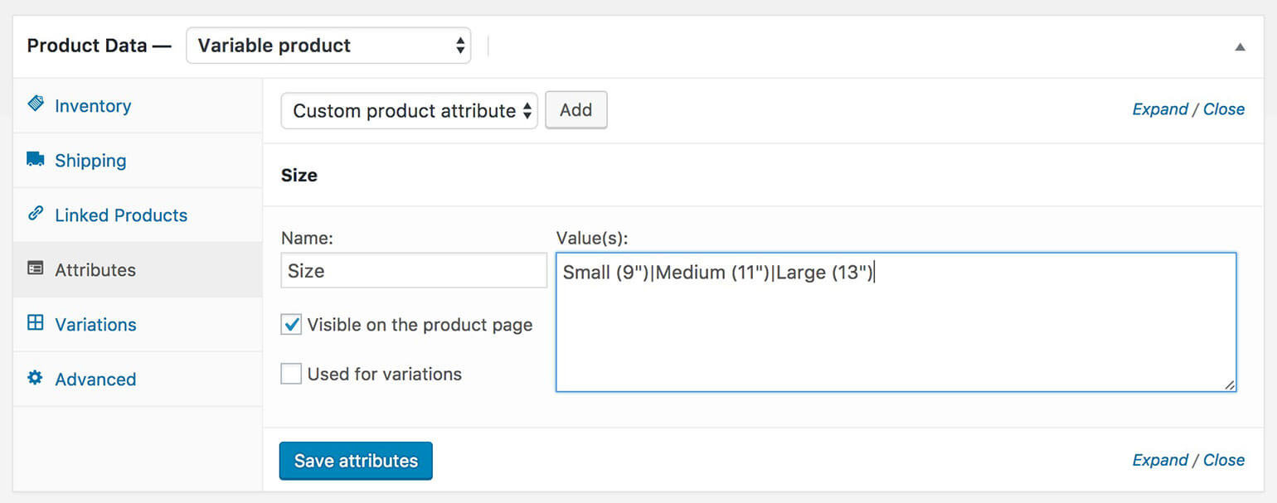Click the Variations grid icon
Image resolution: width=1277 pixels, height=503 pixels.
pyautogui.click(x=35, y=323)
